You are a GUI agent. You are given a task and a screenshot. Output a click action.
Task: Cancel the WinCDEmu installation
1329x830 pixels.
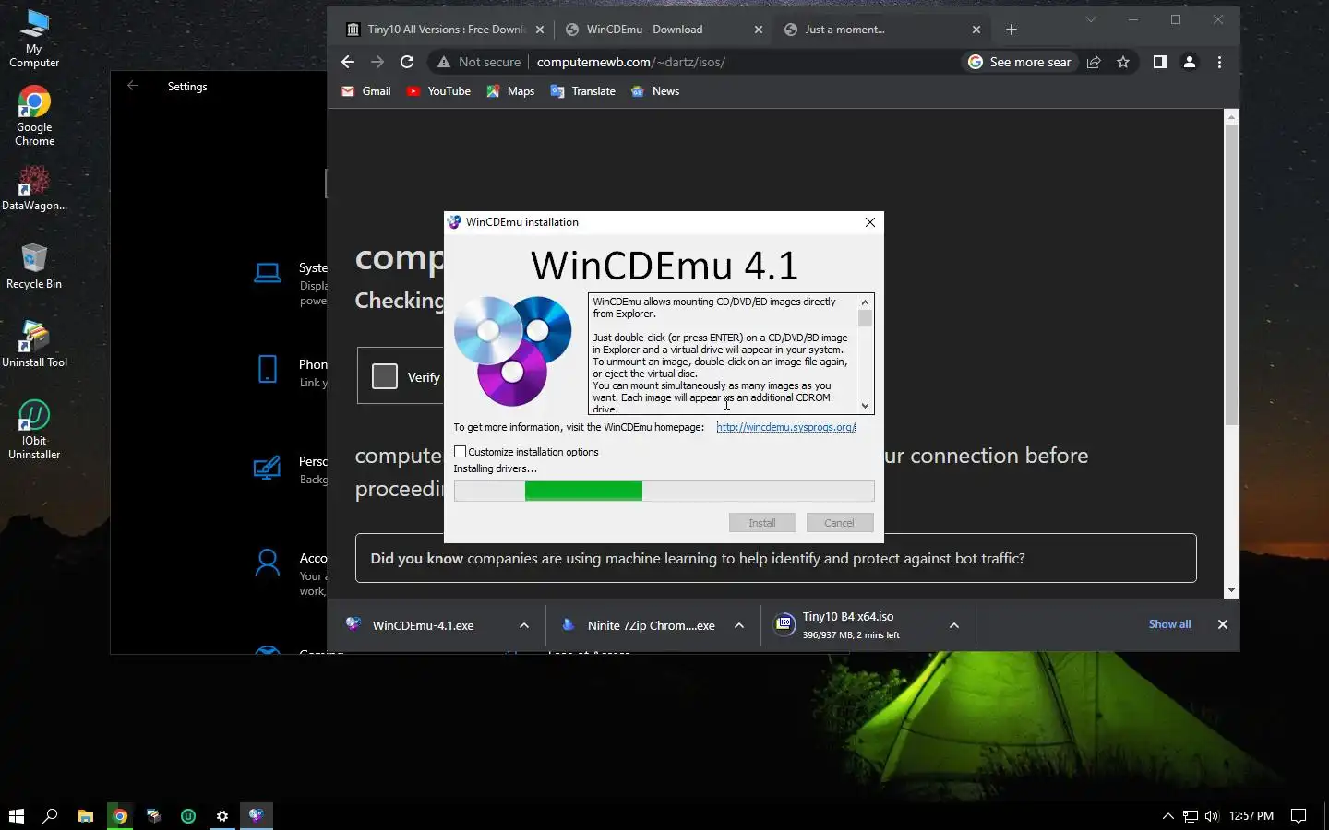[x=840, y=523]
